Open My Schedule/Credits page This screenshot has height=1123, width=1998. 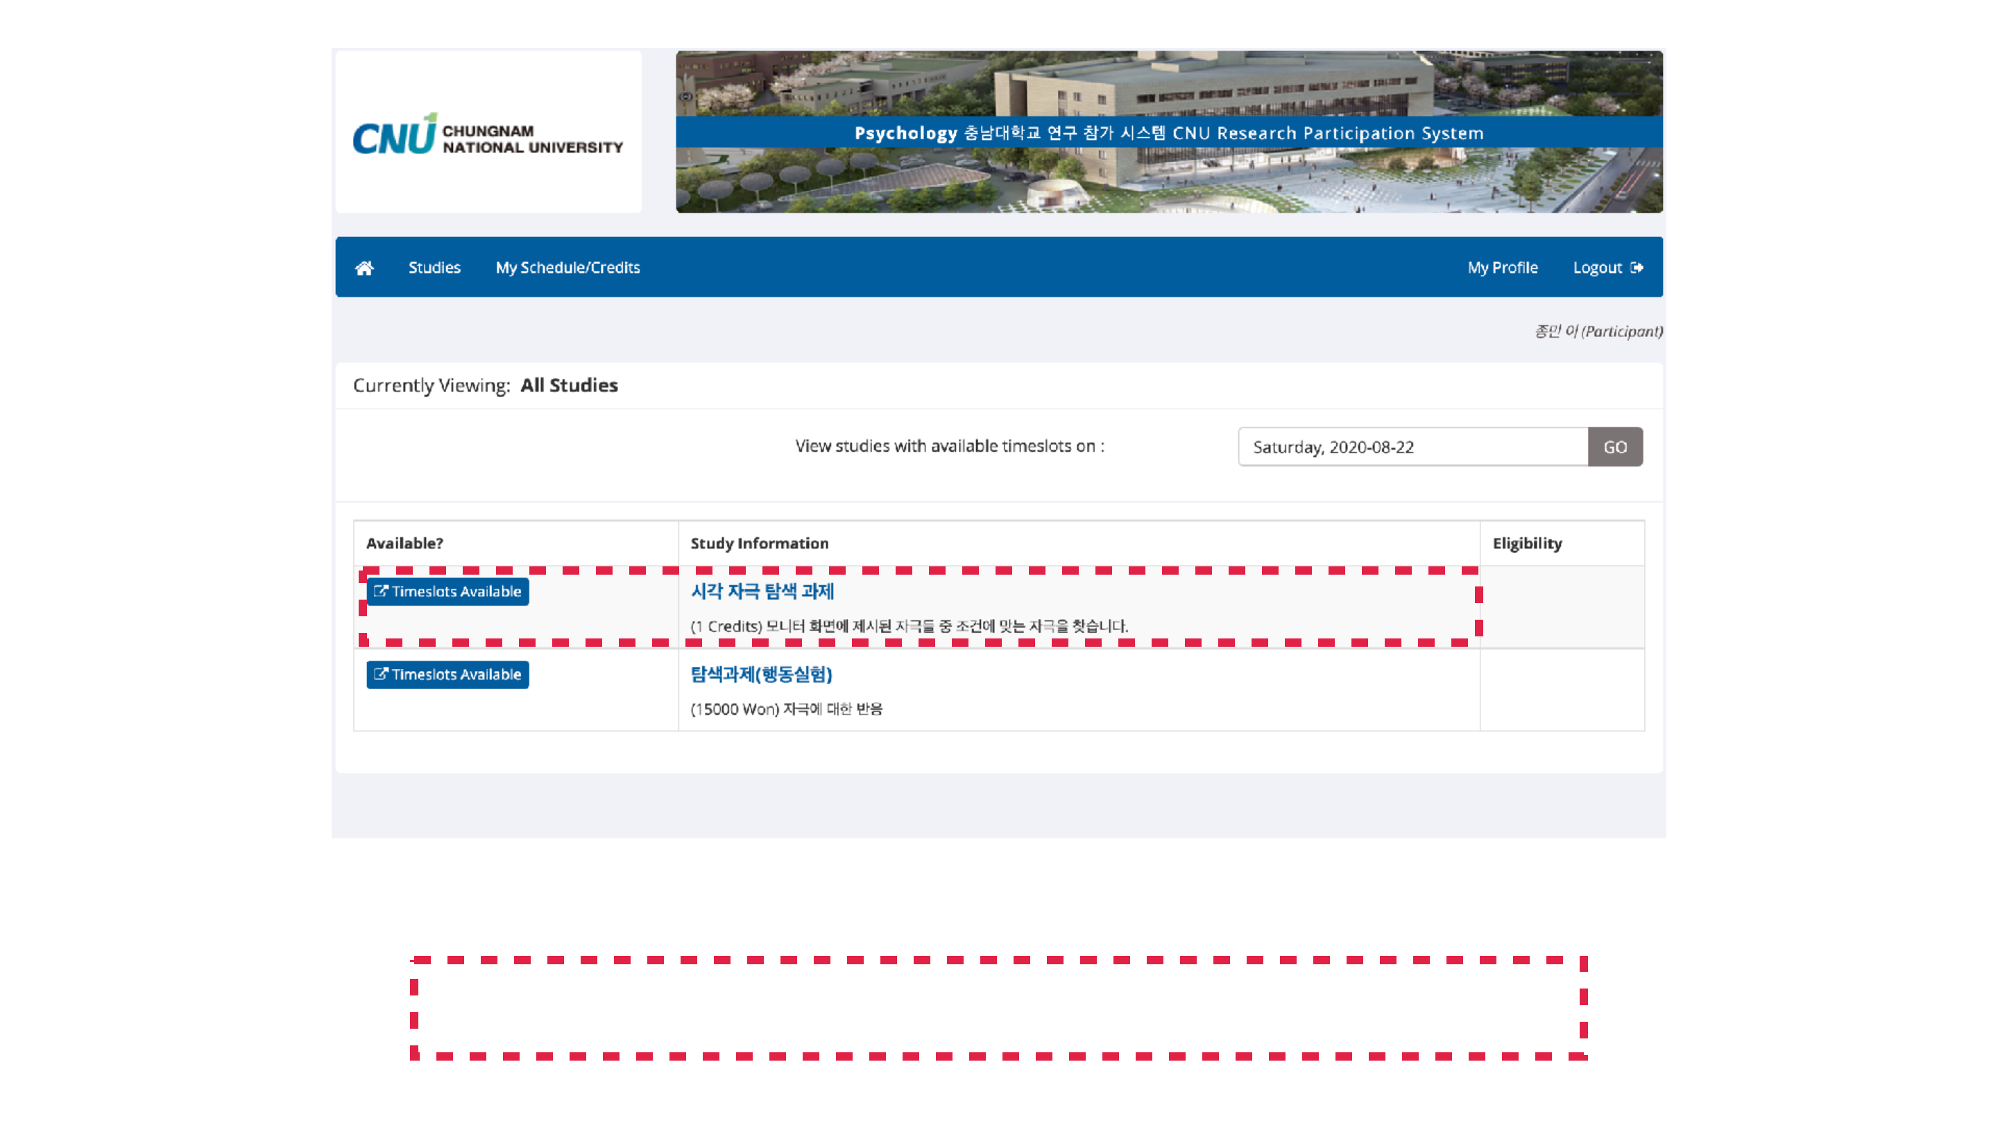(567, 268)
